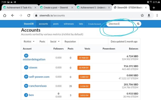Viewport: 161px width, 100px height.
Task: Click the search field containing @benton3
Action: click(121, 24)
